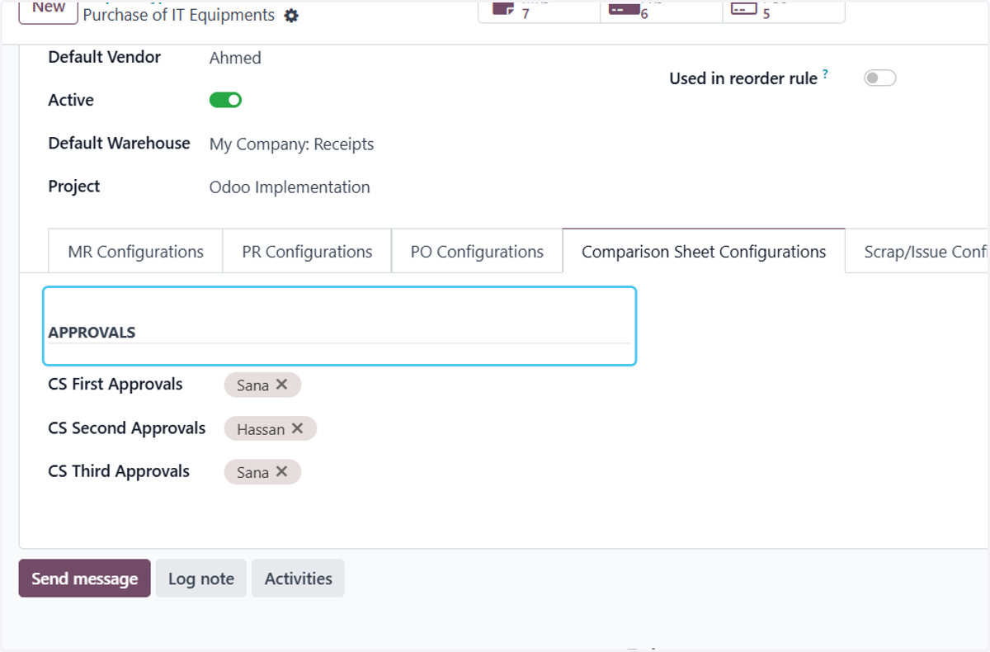
Task: Enable the Used in reorder rule switch
Action: click(x=879, y=78)
